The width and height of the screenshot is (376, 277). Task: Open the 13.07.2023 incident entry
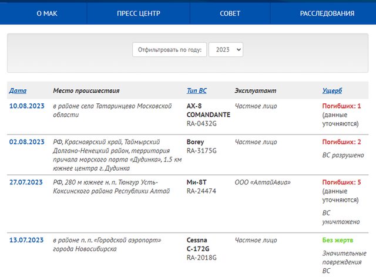tap(26, 240)
